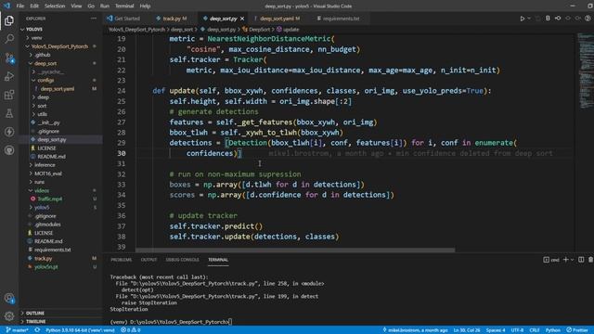Click the Ln 30, Col 26 position indicator
The height and width of the screenshot is (334, 594).
tap(467, 330)
